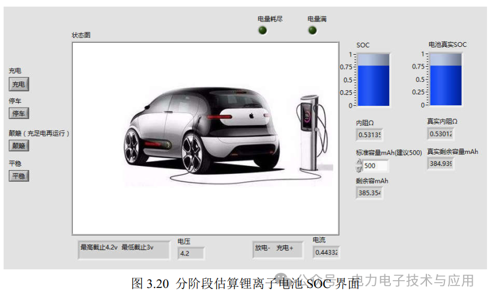Click the standard capacity stepper arrows
The image size is (490, 300).
[359, 165]
